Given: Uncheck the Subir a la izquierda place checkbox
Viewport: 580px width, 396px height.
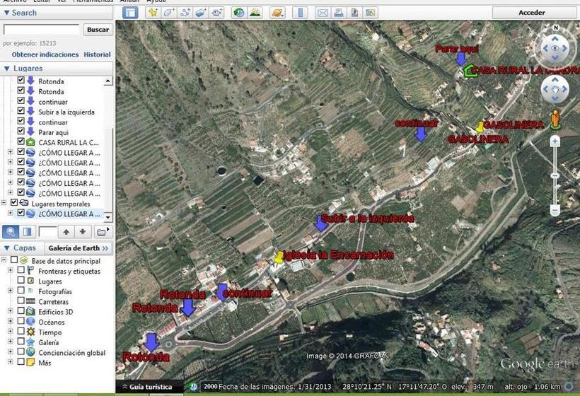Looking at the screenshot, I should (x=21, y=111).
